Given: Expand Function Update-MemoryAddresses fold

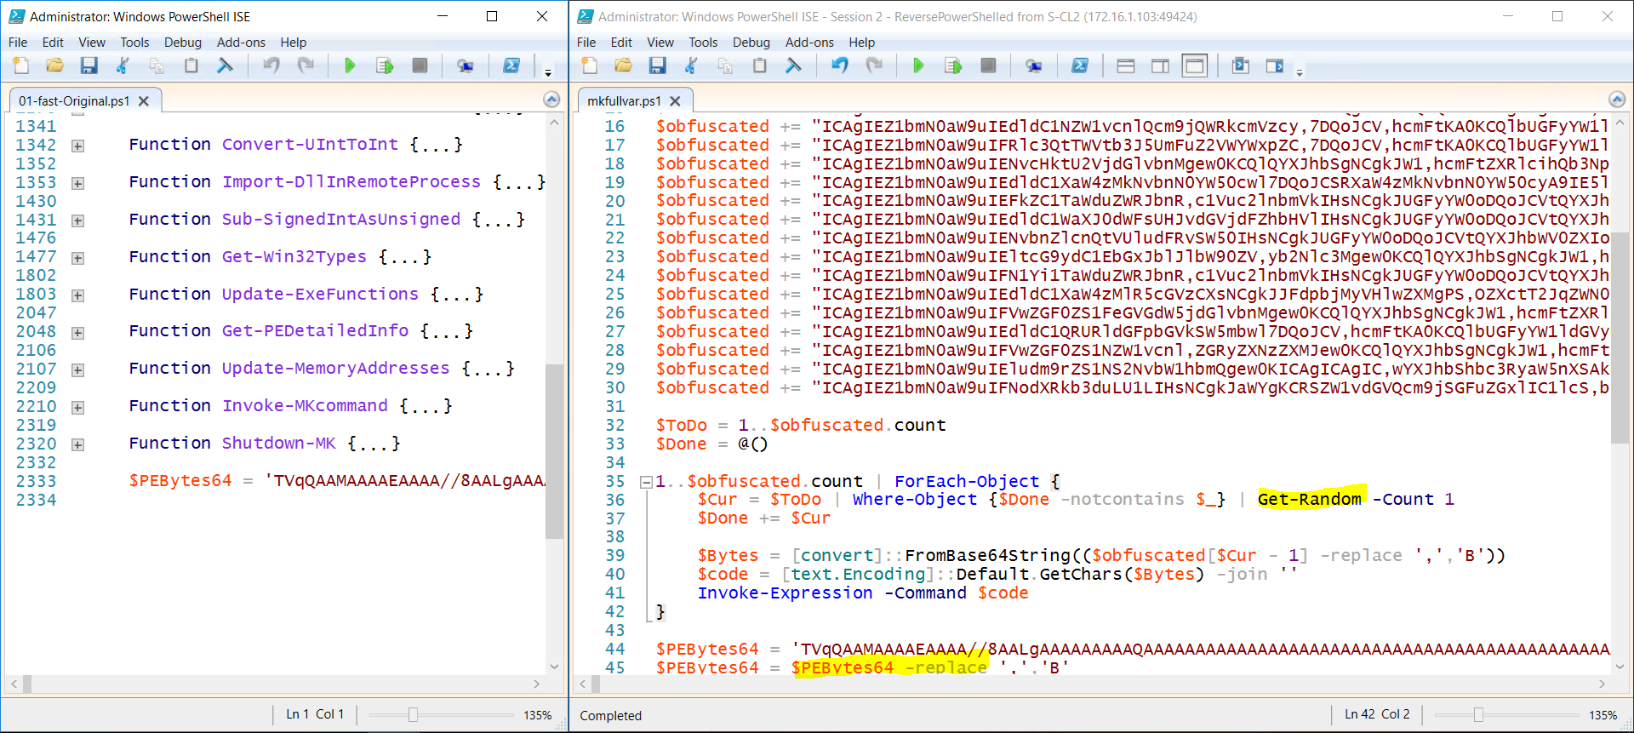Looking at the screenshot, I should coord(77,369).
